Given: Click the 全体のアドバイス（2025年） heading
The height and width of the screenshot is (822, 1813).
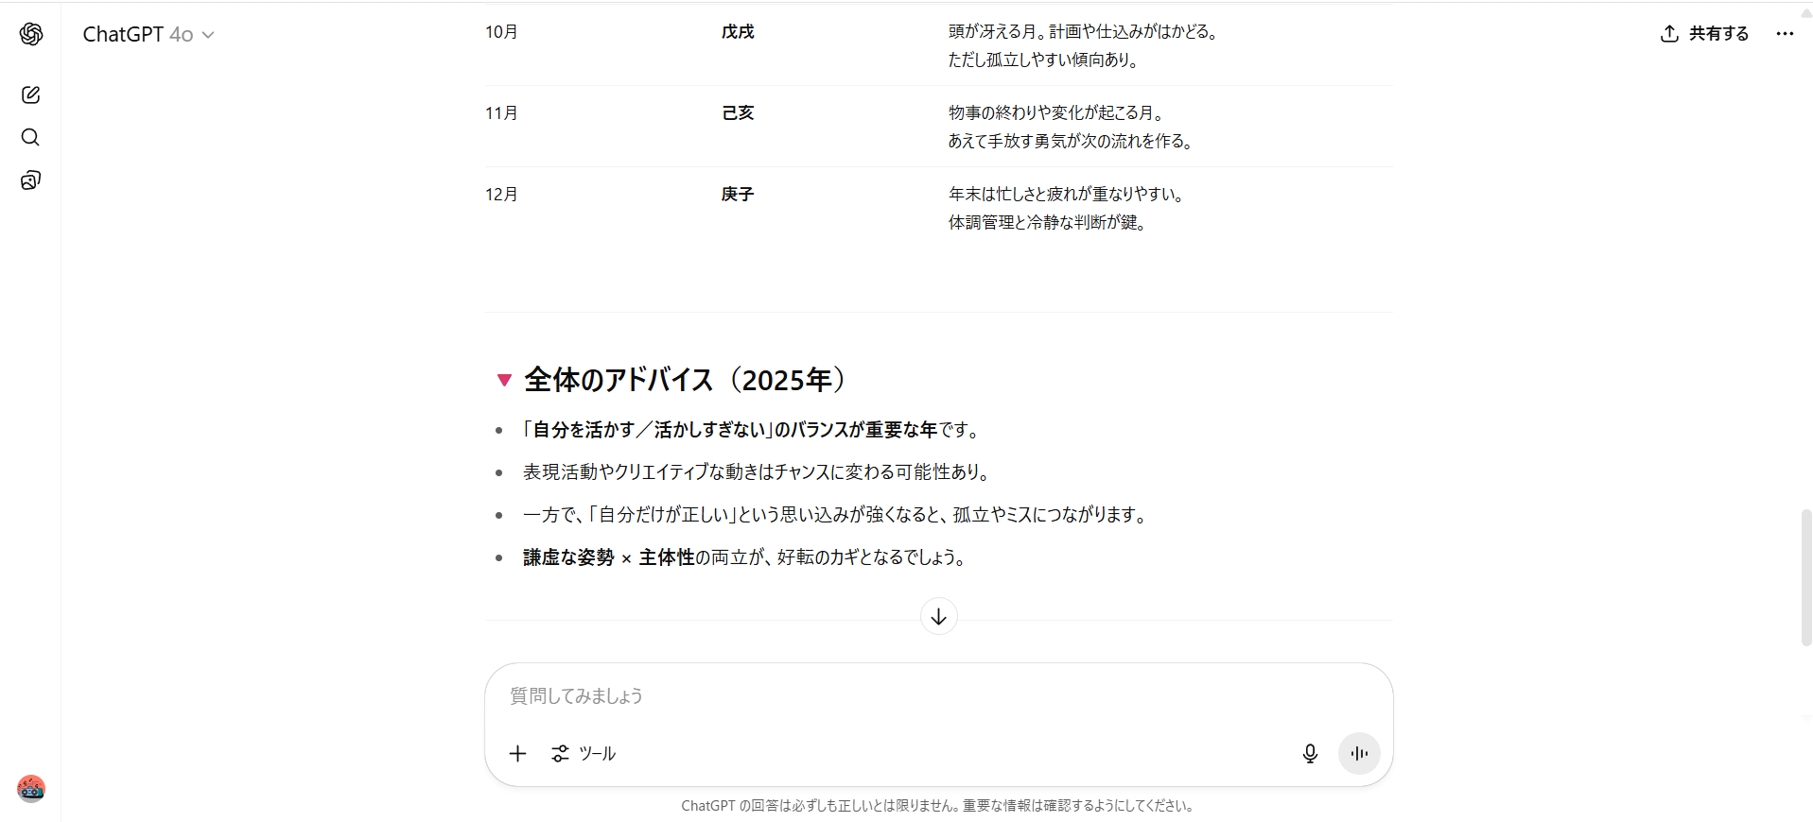Looking at the screenshot, I should pos(689,380).
